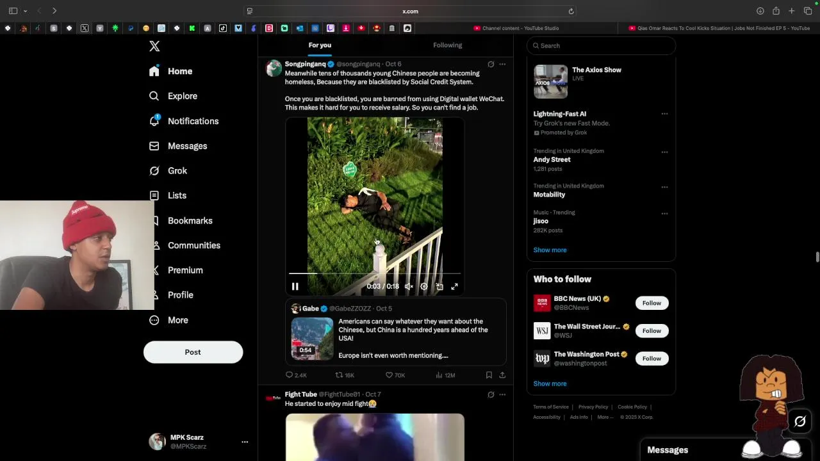
Task: Click the X search field
Action: click(601, 45)
